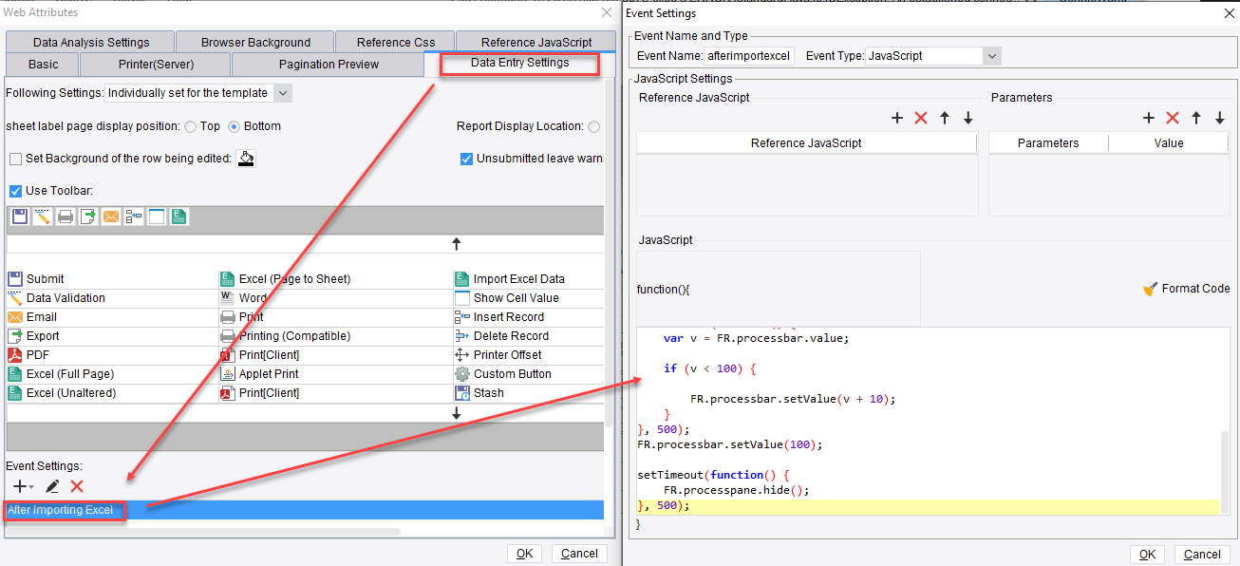Click the Format Code brush icon
The width and height of the screenshot is (1240, 566).
tap(1152, 288)
